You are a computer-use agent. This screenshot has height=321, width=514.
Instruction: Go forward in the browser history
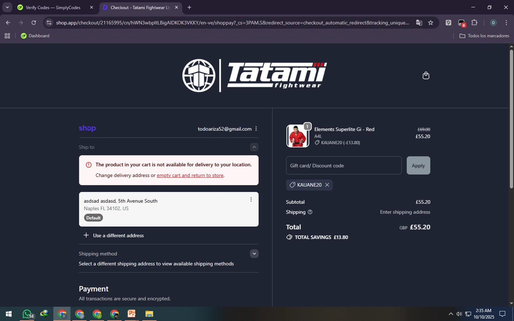tap(21, 23)
